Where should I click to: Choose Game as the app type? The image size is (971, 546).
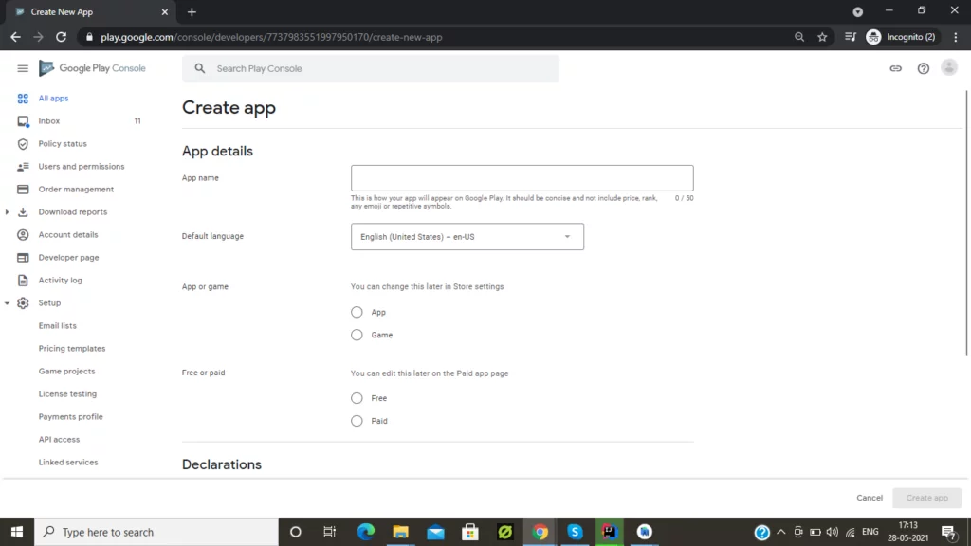click(x=357, y=334)
